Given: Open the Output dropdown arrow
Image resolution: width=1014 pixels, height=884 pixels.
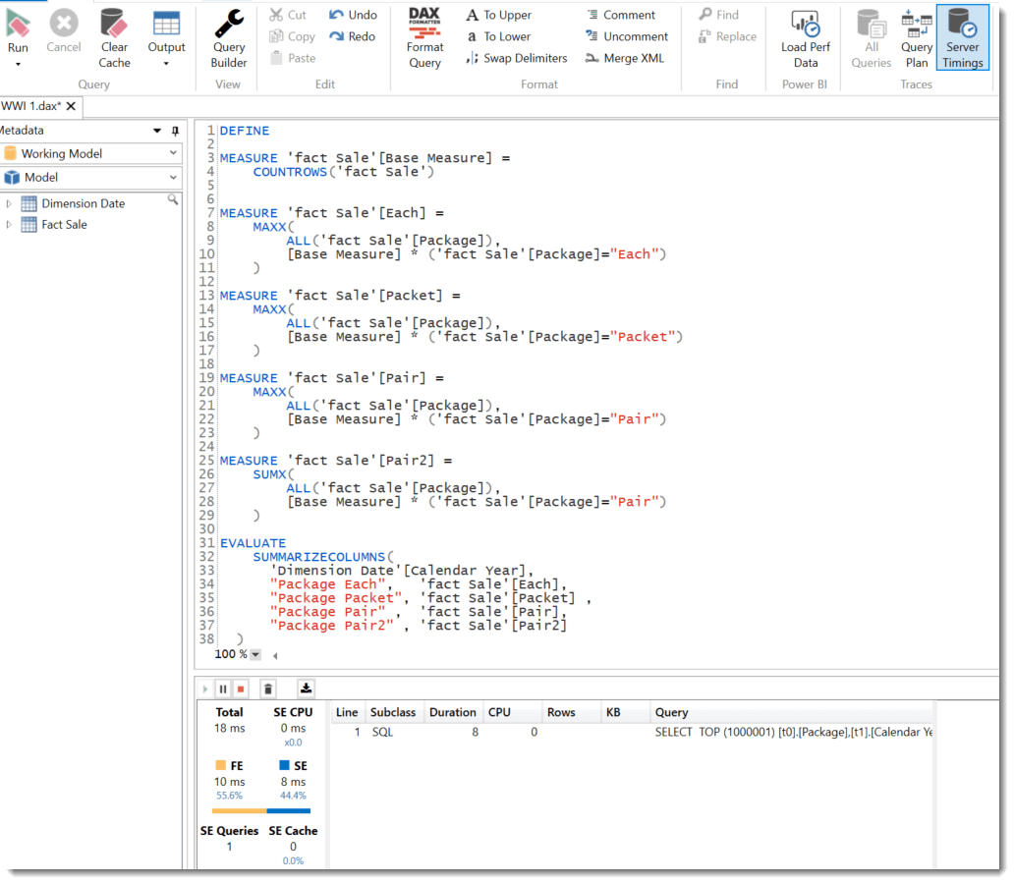Looking at the screenshot, I should click(166, 64).
